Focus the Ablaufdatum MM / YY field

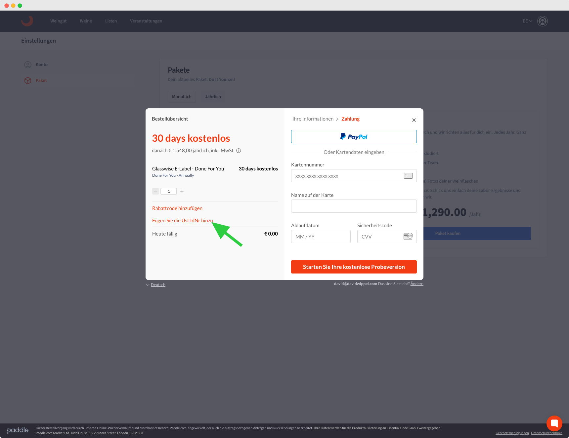pos(321,237)
